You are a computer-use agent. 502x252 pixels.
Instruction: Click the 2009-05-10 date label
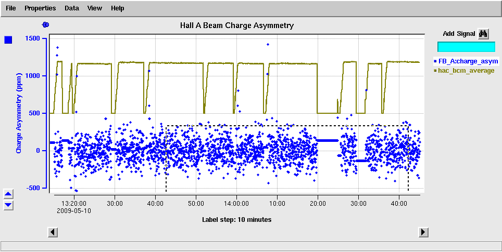(x=74, y=211)
